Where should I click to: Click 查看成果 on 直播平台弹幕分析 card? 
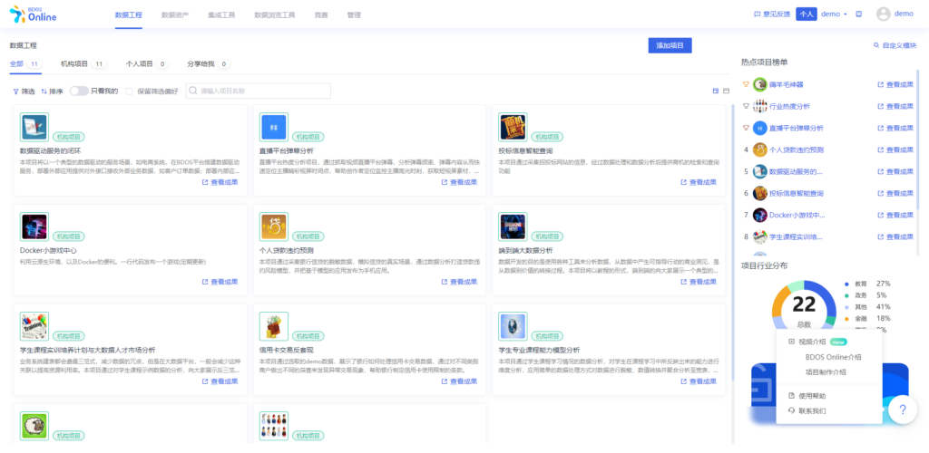click(x=459, y=182)
